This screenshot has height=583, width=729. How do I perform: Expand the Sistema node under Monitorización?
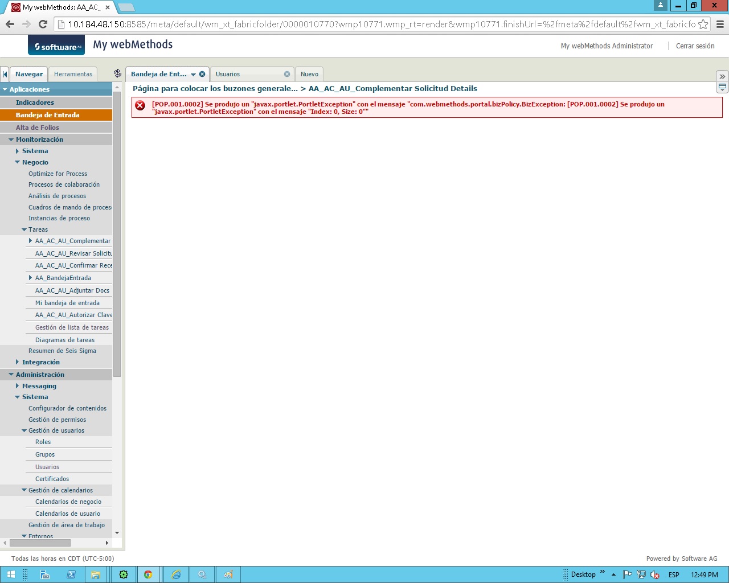point(17,151)
